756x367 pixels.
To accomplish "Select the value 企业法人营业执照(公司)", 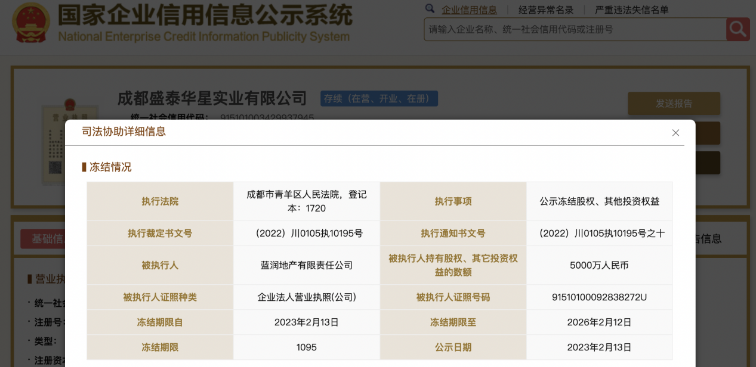I will (307, 297).
